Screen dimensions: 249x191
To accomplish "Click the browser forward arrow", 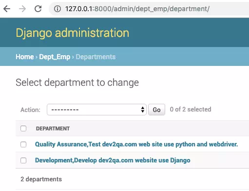I will [x=22, y=9].
